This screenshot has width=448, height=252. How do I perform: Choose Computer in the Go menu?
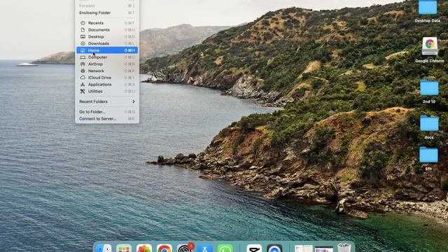tap(107, 57)
